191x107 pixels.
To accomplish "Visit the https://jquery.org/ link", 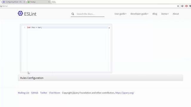I will pos(125,93).
